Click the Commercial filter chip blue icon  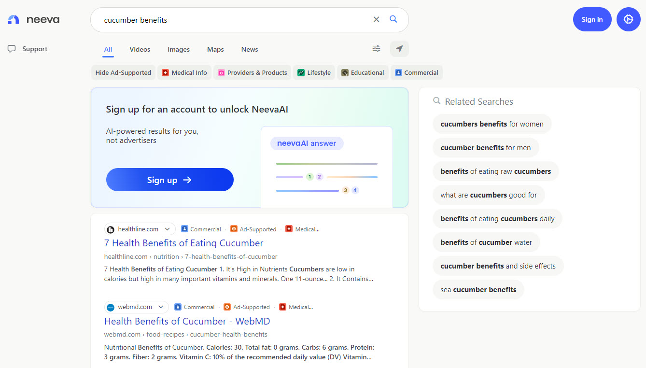pos(398,72)
